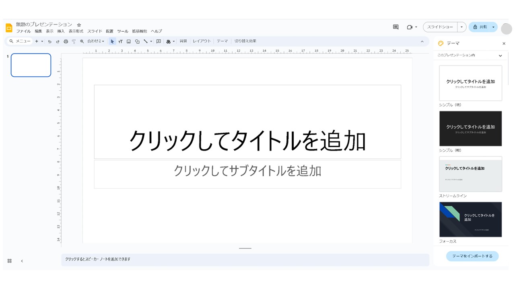
Task: Activate the format painter tool
Action: pos(74,41)
